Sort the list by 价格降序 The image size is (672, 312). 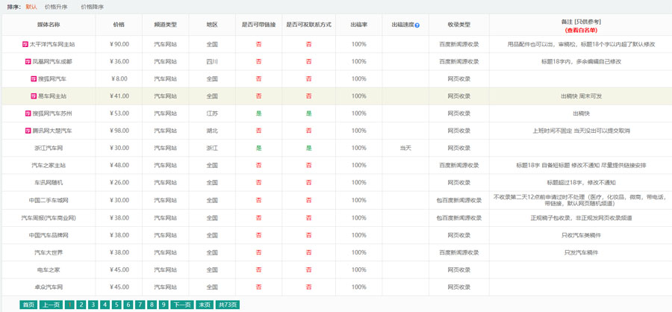93,7
